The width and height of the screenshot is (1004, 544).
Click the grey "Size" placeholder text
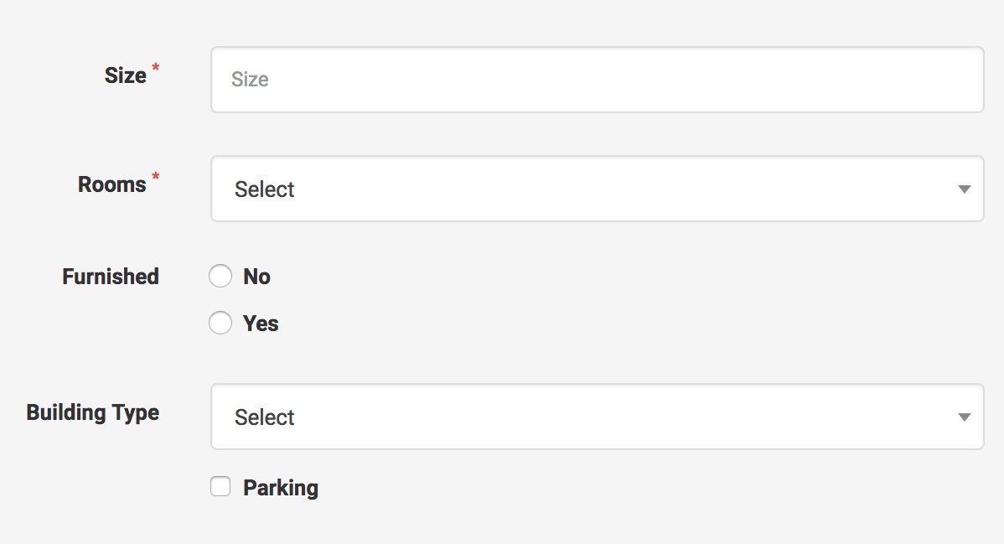pyautogui.click(x=250, y=80)
